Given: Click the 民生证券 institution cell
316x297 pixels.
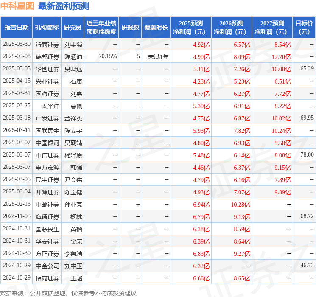Looking at the screenshot, I should click(x=48, y=180).
